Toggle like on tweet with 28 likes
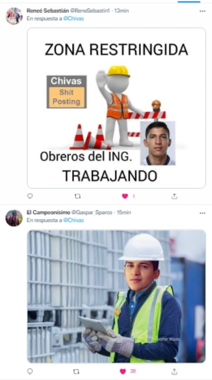The height and width of the screenshot is (380, 212). pyautogui.click(x=123, y=371)
